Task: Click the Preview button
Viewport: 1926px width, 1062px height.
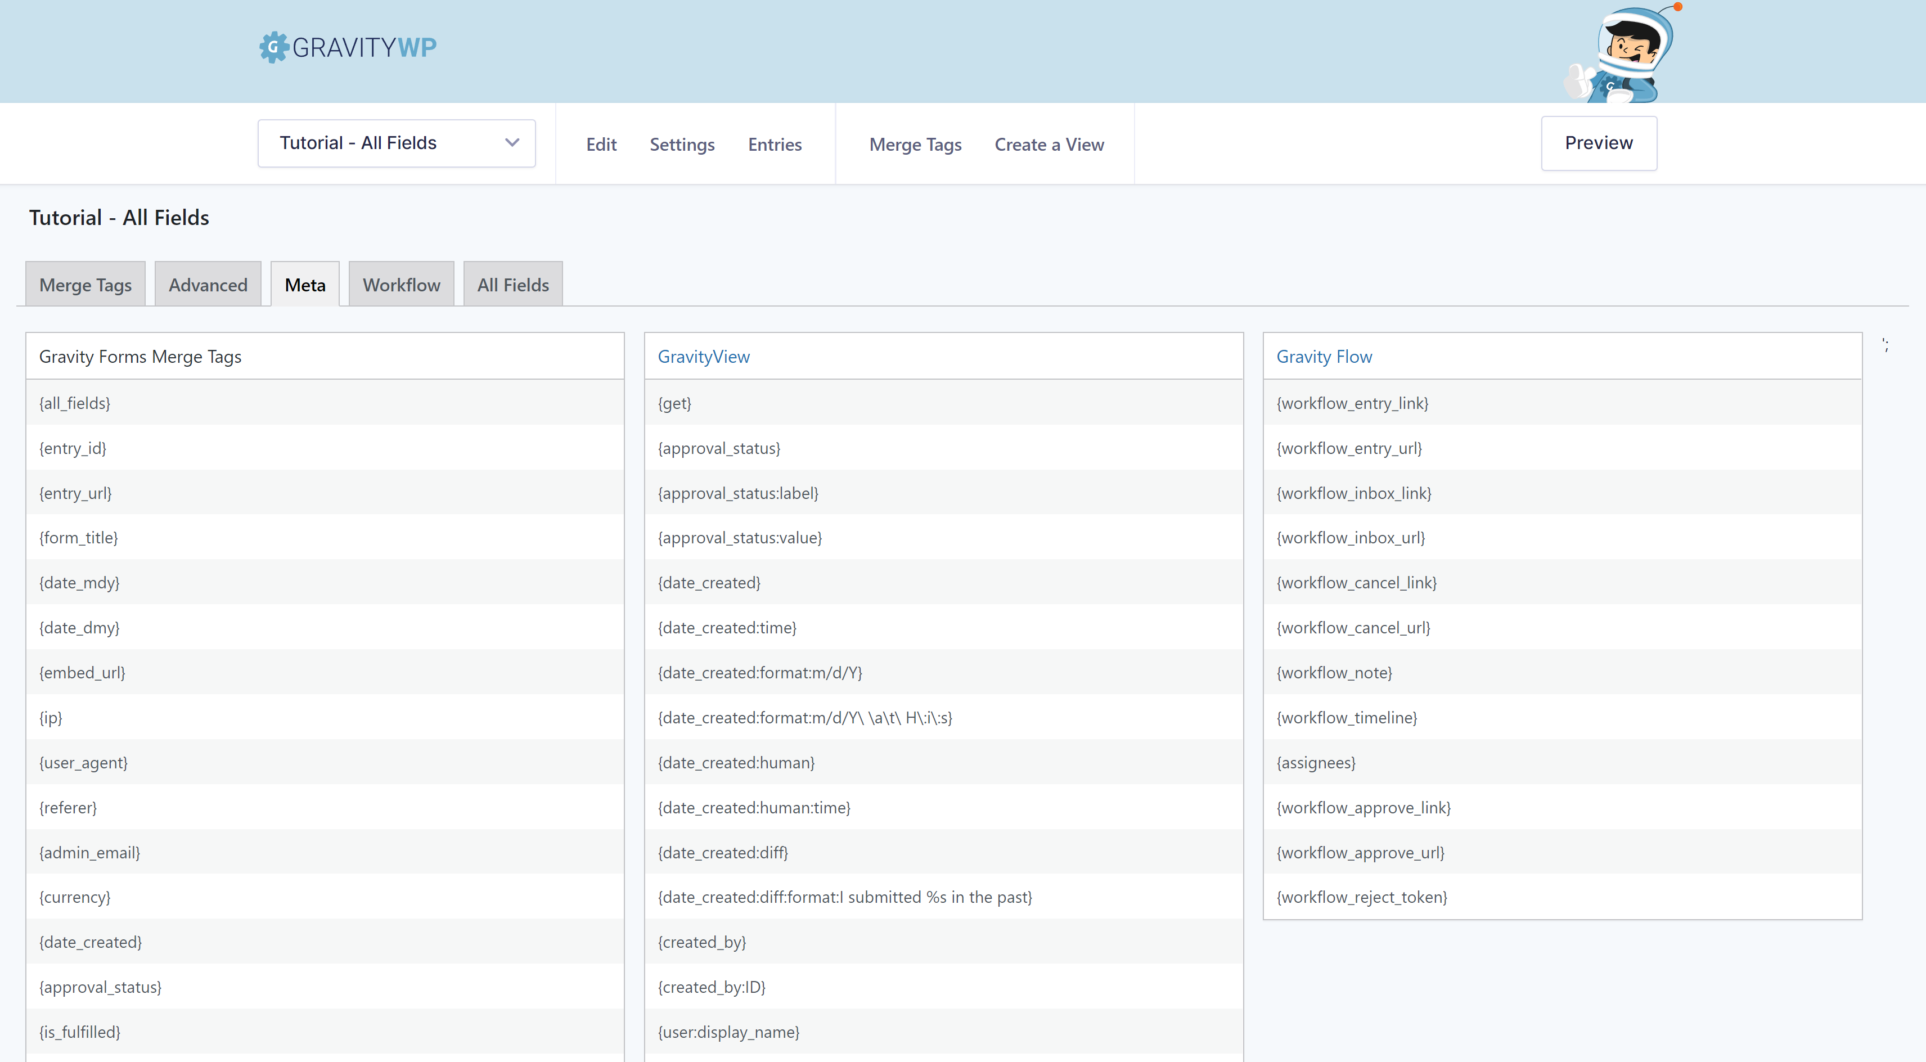Action: click(x=1599, y=143)
